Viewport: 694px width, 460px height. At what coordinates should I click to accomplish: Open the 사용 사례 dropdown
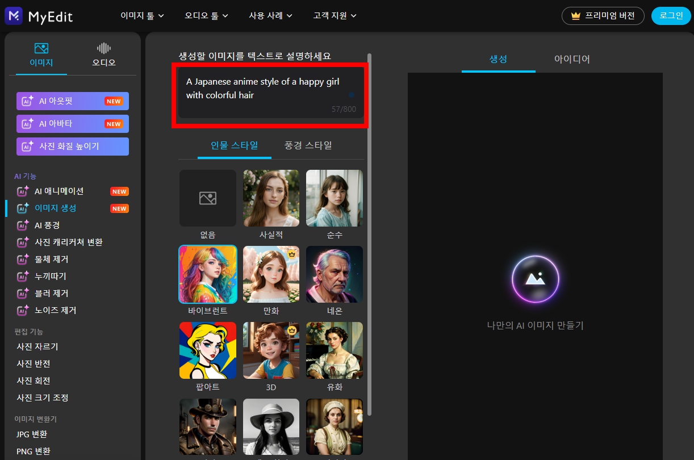(270, 16)
